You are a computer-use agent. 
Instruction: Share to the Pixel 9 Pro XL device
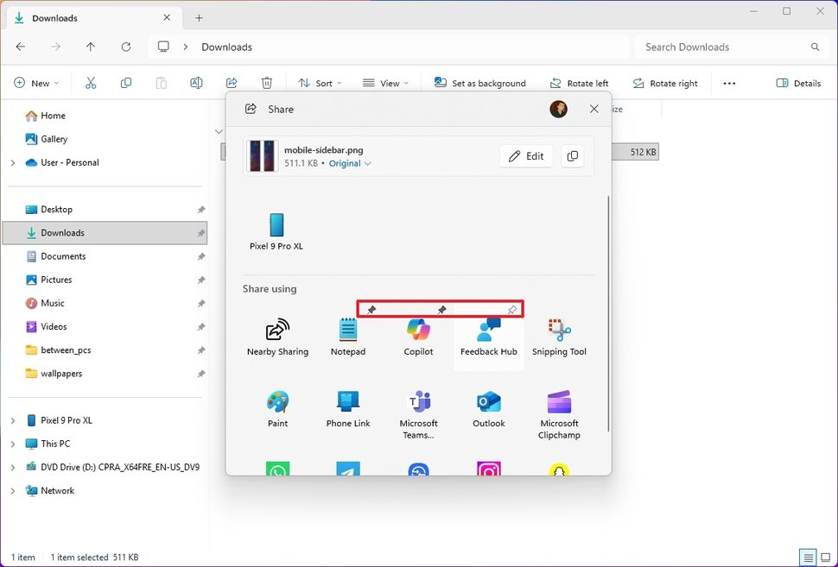click(276, 229)
